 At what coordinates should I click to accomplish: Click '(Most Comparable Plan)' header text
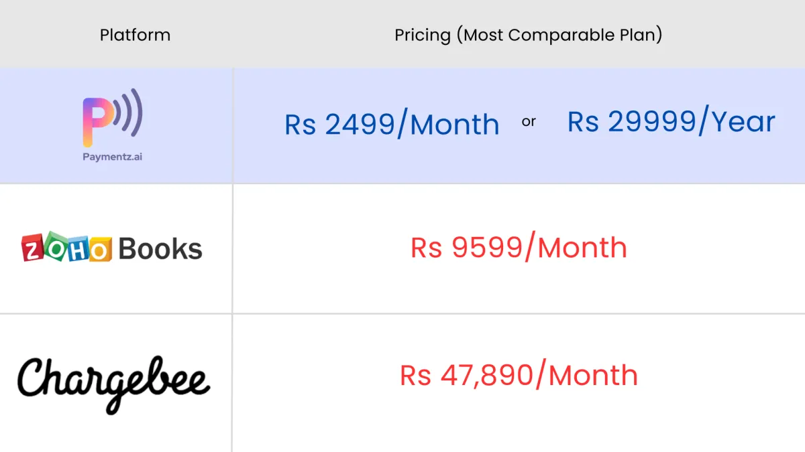tap(559, 35)
